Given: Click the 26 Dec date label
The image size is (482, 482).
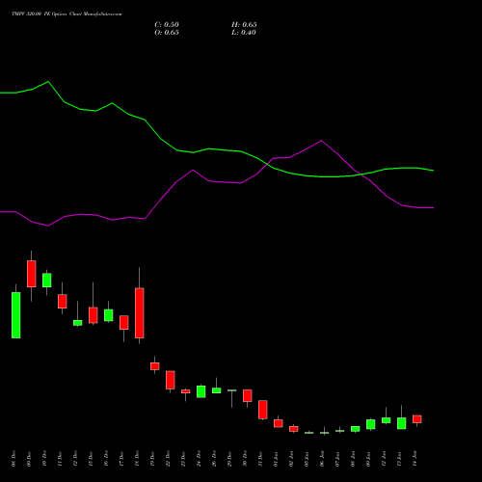Looking at the screenshot, I should 214,459.
